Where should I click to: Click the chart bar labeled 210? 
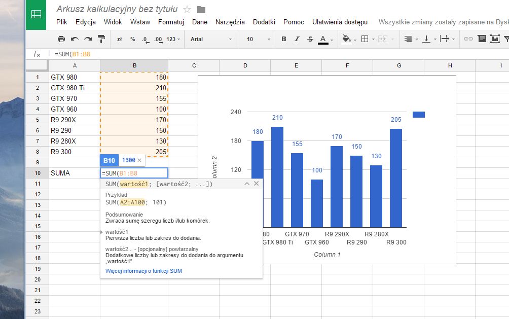point(277,177)
